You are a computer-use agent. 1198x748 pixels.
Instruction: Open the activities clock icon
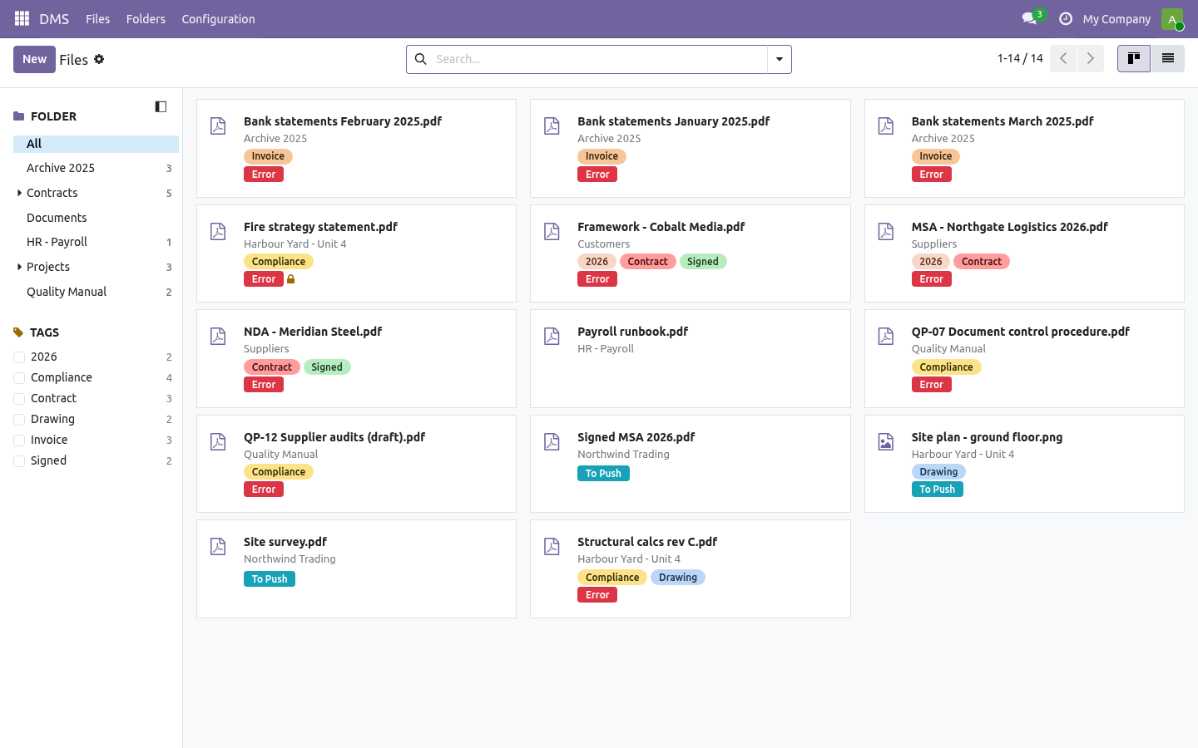coord(1066,18)
